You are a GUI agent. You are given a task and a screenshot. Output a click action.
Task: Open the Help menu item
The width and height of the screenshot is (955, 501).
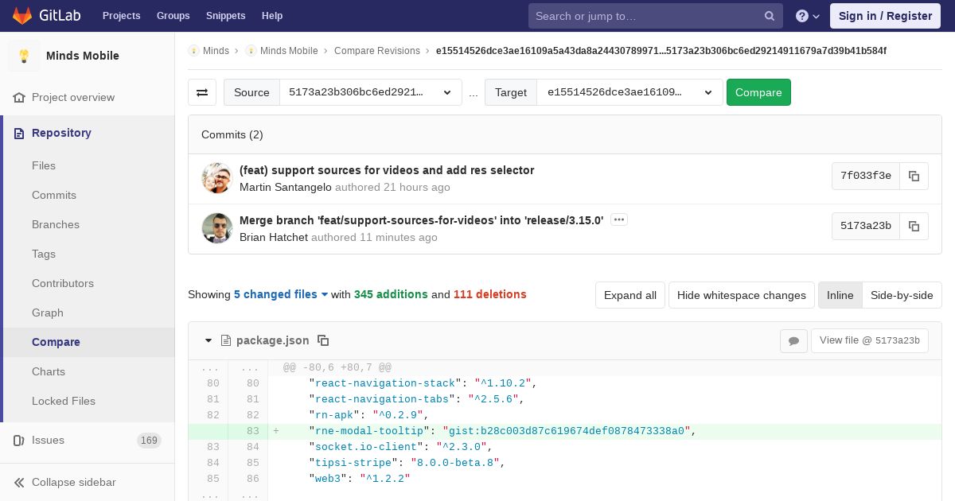click(x=272, y=16)
